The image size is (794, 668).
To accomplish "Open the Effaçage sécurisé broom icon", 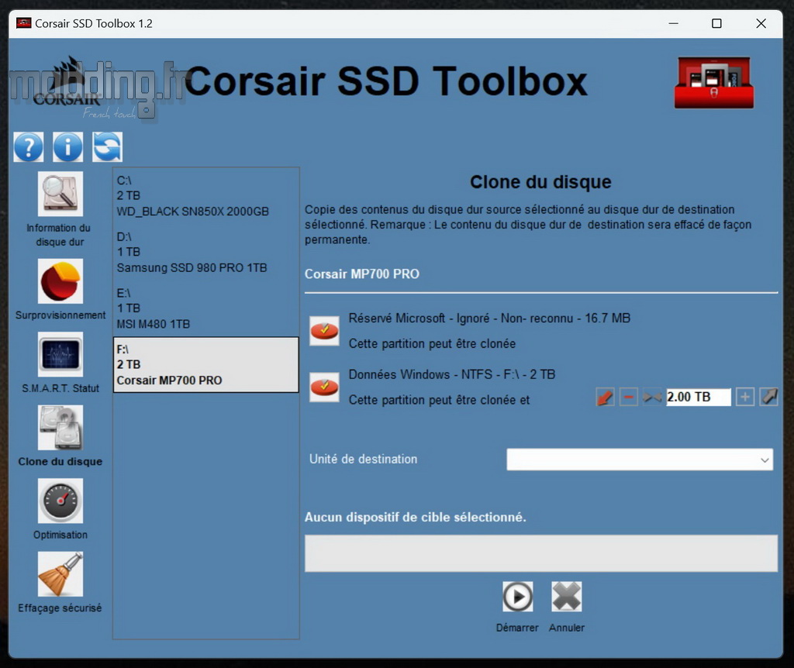I will [x=60, y=574].
